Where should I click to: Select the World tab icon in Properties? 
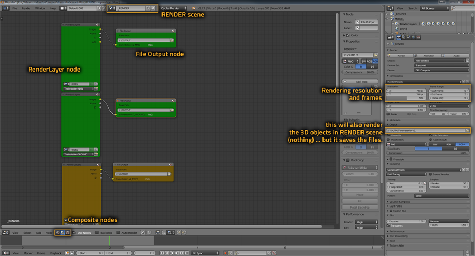[413, 37]
